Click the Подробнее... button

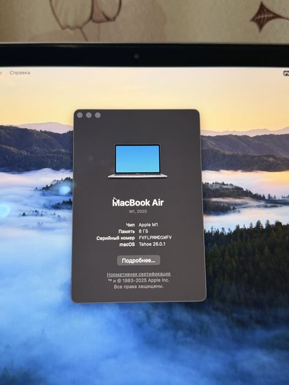pyautogui.click(x=139, y=260)
